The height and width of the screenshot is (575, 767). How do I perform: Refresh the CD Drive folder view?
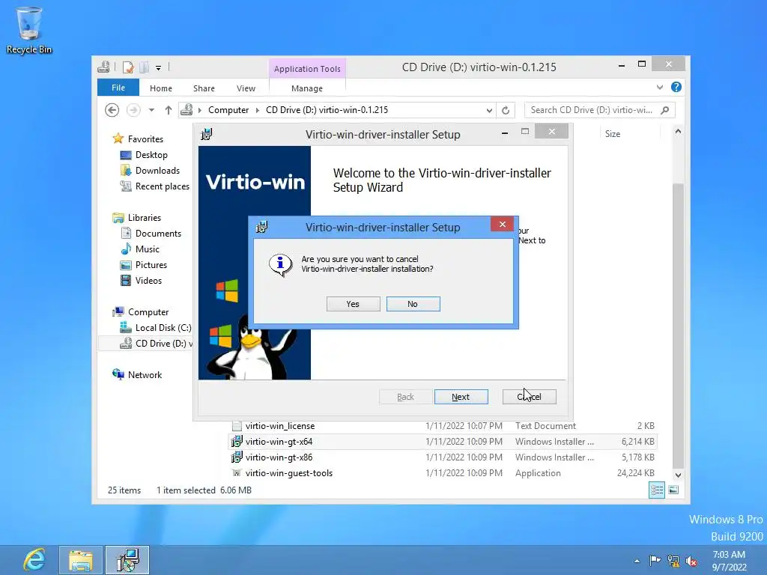point(506,111)
